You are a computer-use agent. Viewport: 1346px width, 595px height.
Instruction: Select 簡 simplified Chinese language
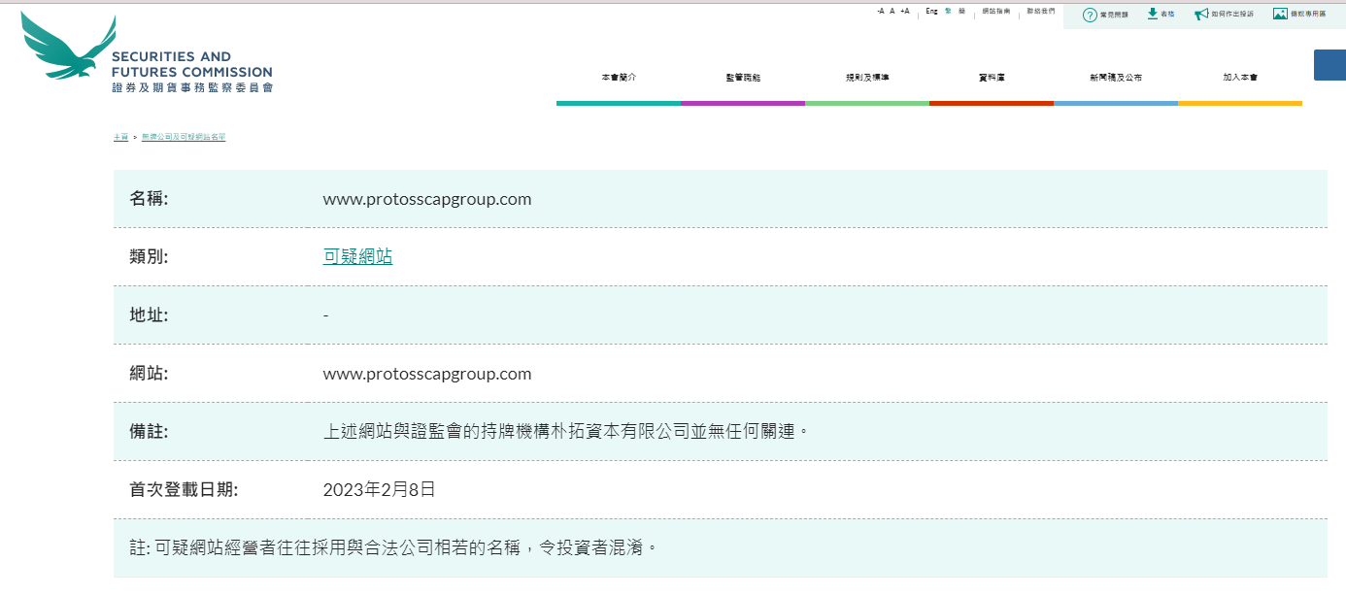tap(961, 11)
